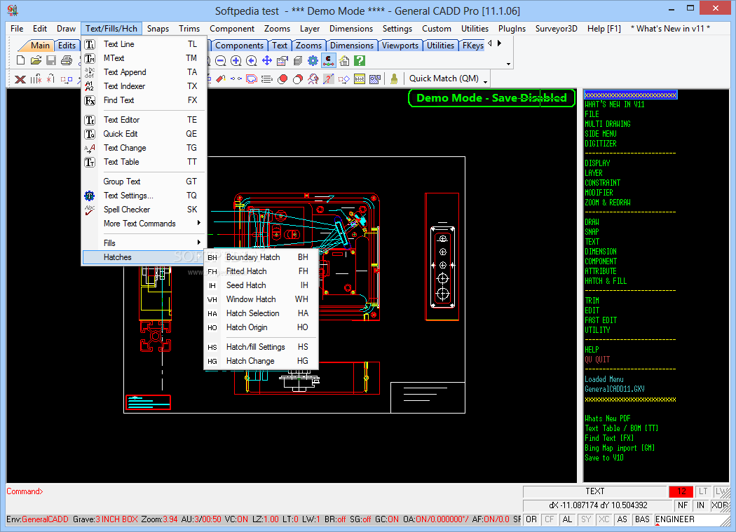The height and width of the screenshot is (532, 736).
Task: Click the Print icon in toolbar
Action: coord(67,60)
